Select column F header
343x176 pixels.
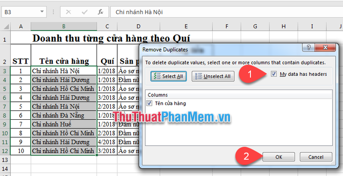coord(226,26)
